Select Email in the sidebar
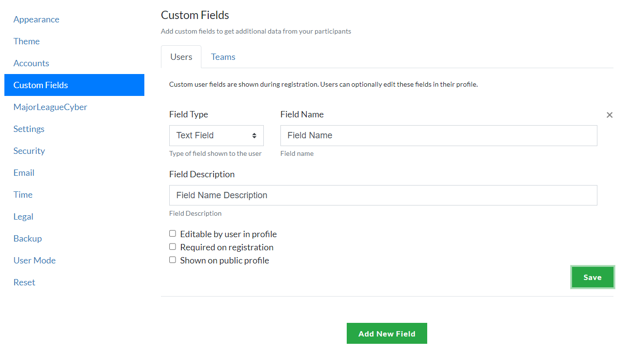Screen dimensions: 633x355 24,173
